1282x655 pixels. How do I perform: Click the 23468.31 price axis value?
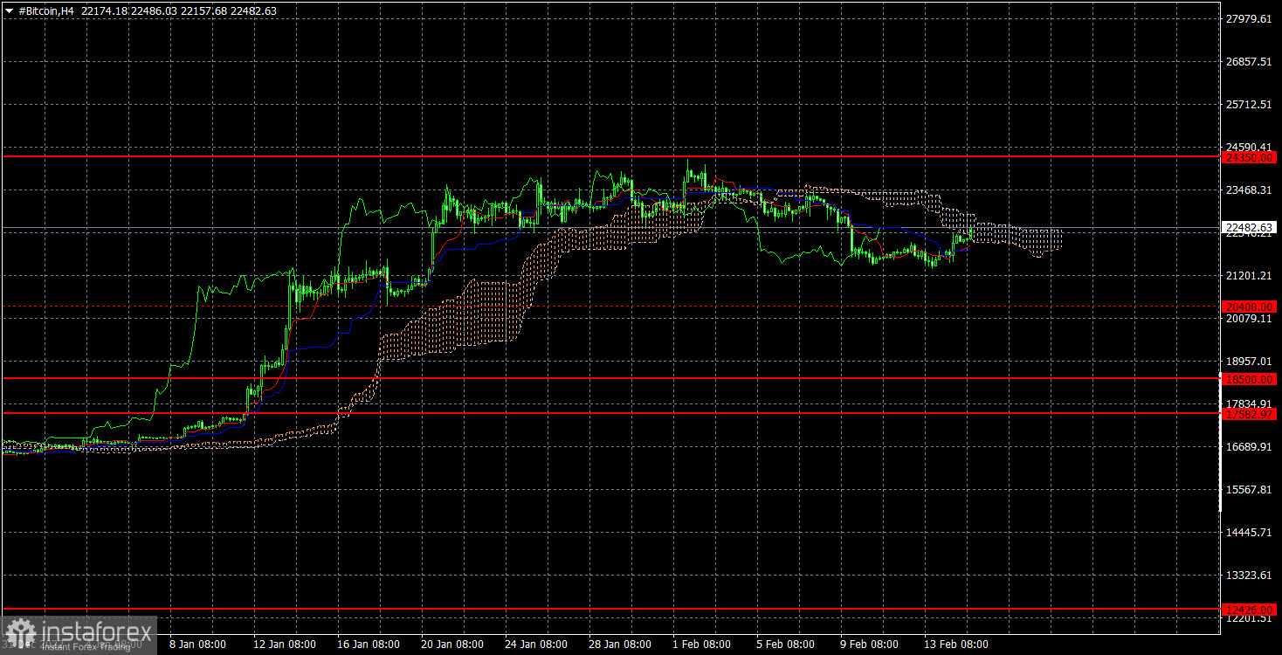point(1251,190)
